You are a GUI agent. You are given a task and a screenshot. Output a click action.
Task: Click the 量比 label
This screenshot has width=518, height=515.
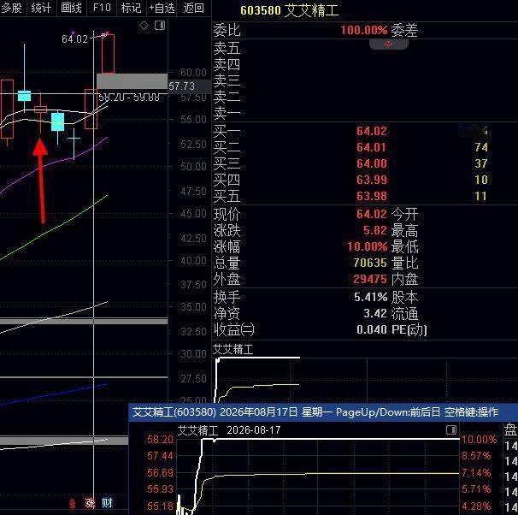click(x=404, y=263)
